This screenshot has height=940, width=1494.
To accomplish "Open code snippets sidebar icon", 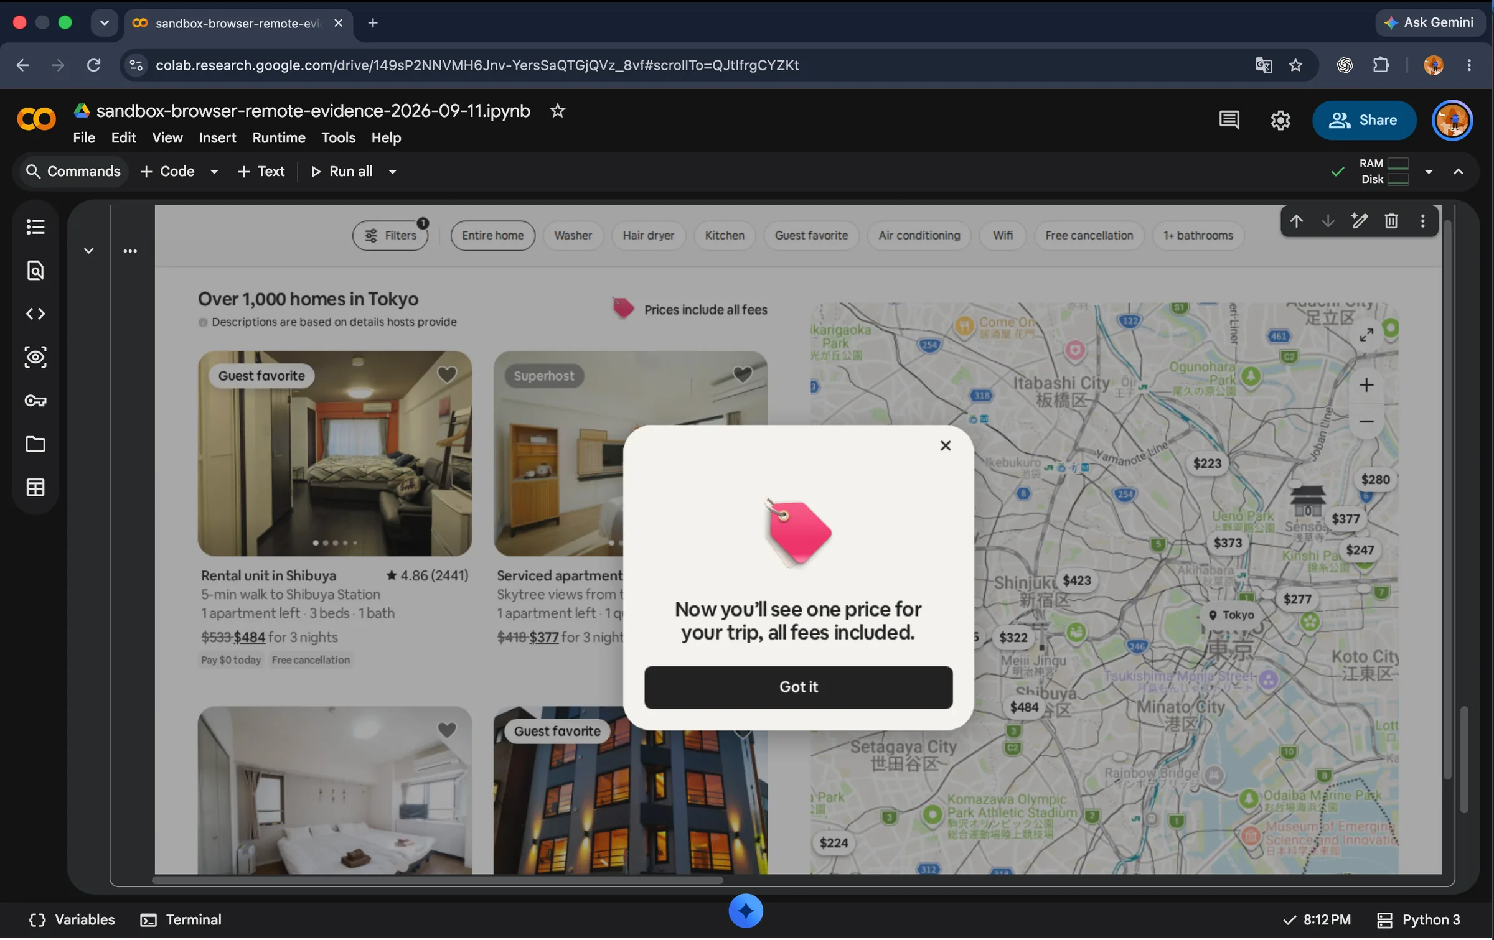I will tap(35, 314).
